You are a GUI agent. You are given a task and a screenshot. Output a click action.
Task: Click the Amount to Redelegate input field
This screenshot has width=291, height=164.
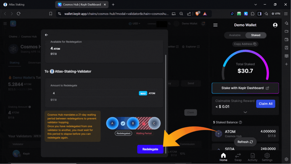94,93
